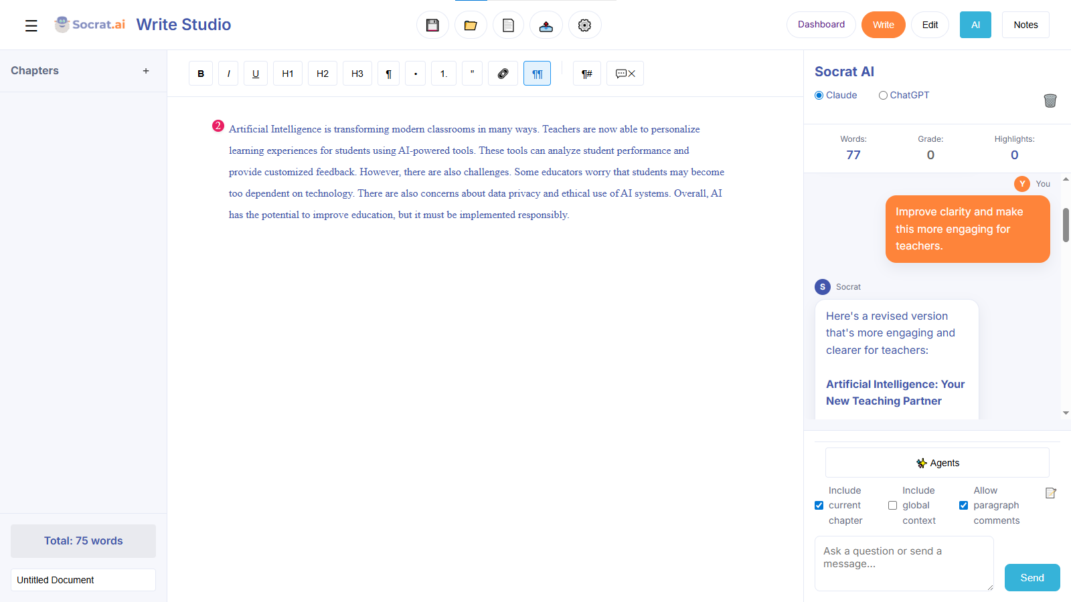Click the notepad icon beside paragraph comments

tap(1050, 493)
